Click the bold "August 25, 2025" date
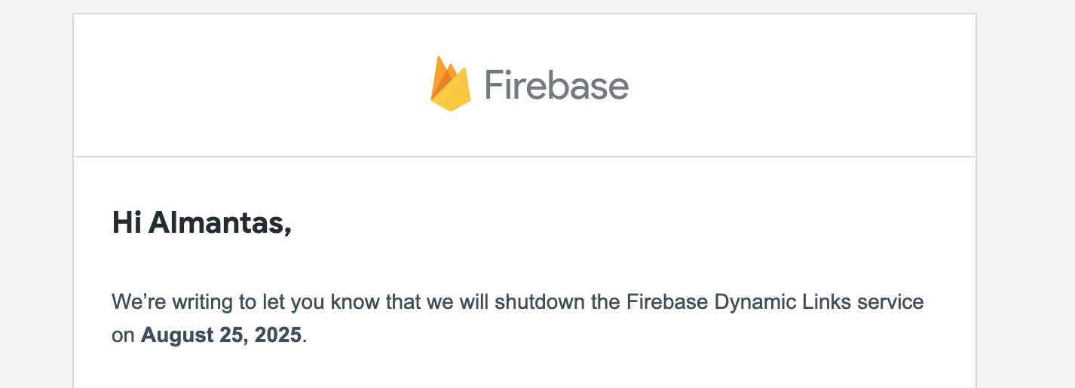 (x=222, y=335)
